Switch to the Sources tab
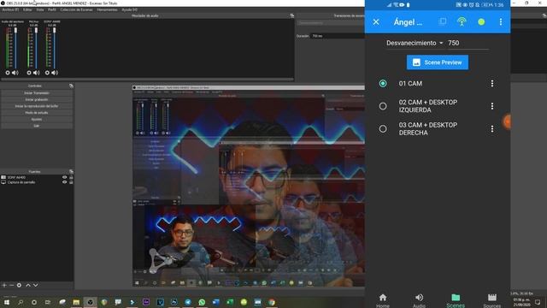This screenshot has width=547, height=308. tap(492, 300)
